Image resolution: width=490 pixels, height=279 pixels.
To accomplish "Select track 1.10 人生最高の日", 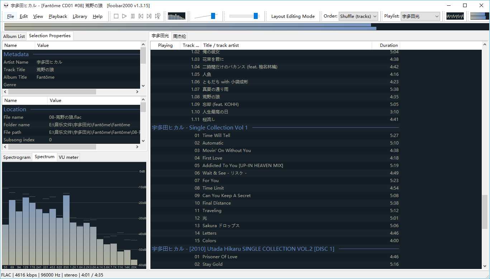I will click(x=275, y=112).
